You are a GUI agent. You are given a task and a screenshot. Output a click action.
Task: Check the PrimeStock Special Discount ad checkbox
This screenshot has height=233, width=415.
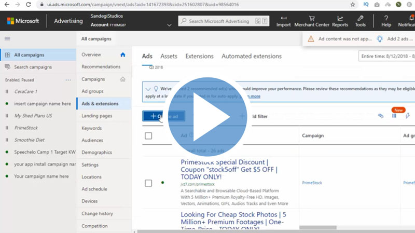pos(148,183)
